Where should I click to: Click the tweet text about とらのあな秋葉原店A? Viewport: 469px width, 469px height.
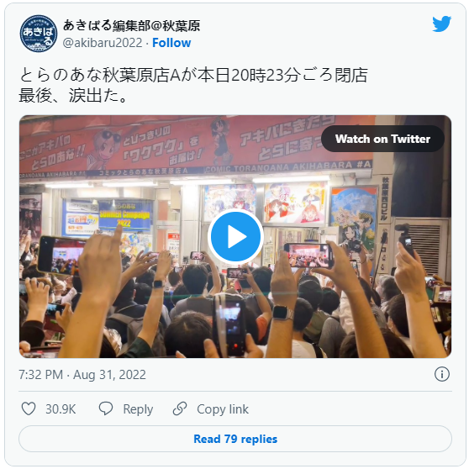point(193,75)
